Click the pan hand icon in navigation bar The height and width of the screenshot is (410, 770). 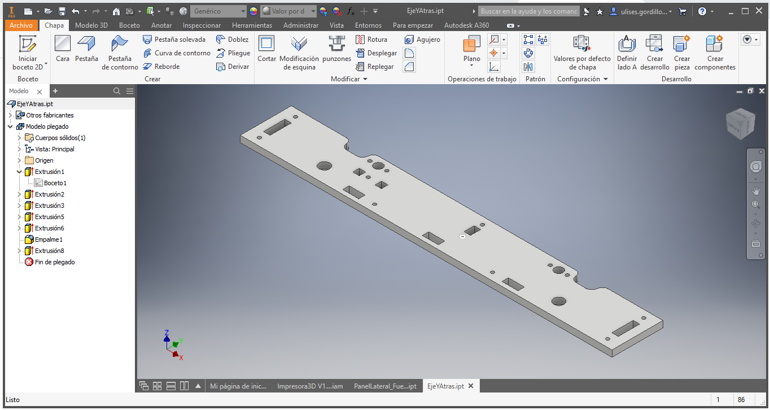pos(756,191)
